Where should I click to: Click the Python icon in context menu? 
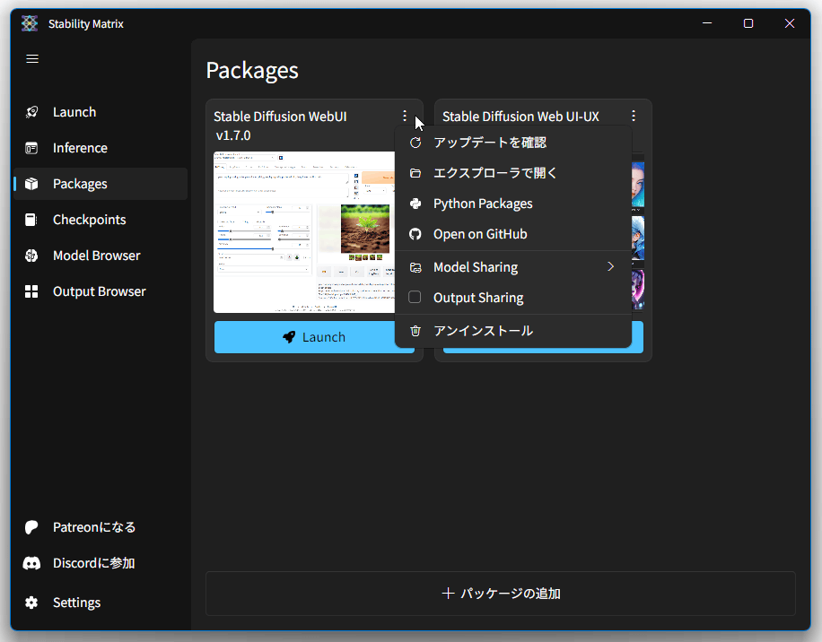coord(415,204)
